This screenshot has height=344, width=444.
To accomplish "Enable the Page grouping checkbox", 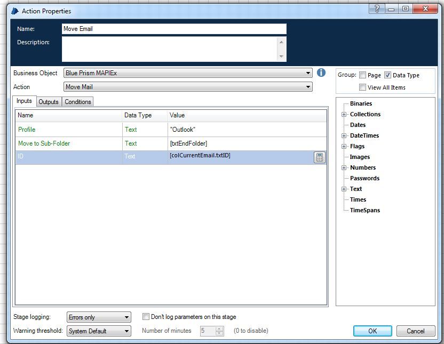I will (x=362, y=75).
